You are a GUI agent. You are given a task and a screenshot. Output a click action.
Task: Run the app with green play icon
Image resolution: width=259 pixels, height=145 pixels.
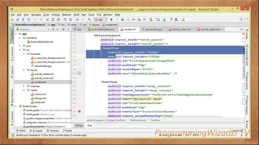tap(112, 20)
